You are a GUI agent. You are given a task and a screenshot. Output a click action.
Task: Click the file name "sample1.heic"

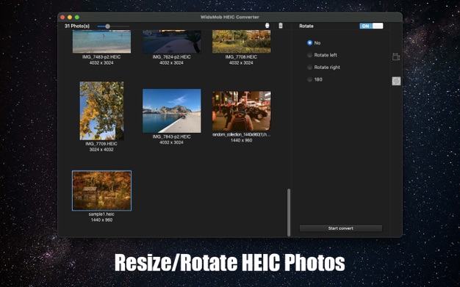pos(101,214)
